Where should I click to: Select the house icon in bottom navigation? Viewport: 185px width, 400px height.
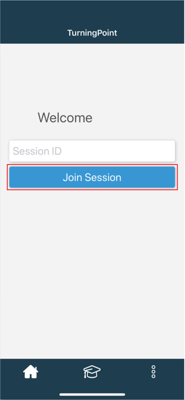pyautogui.click(x=31, y=371)
